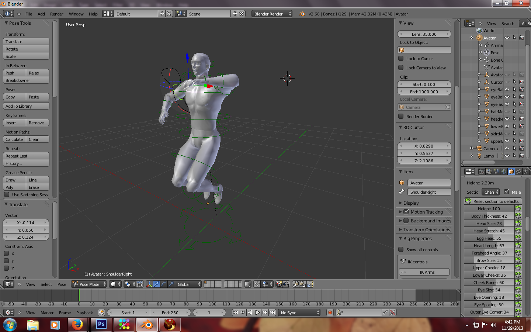Open the Global orientation dropdown
The height and width of the screenshot is (332, 531).
pyautogui.click(x=189, y=284)
